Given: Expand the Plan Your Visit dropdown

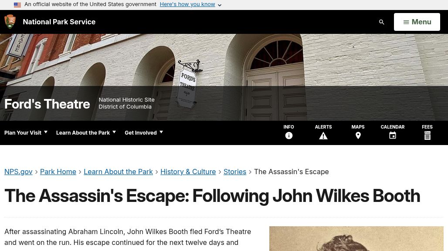Looking at the screenshot, I should (x=26, y=132).
